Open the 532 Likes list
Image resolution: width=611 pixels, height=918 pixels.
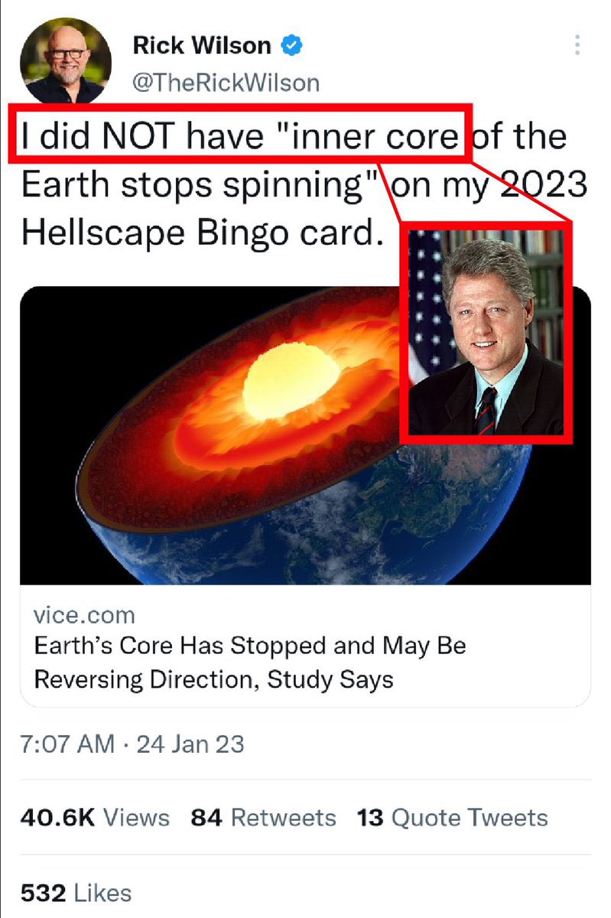[x=76, y=892]
